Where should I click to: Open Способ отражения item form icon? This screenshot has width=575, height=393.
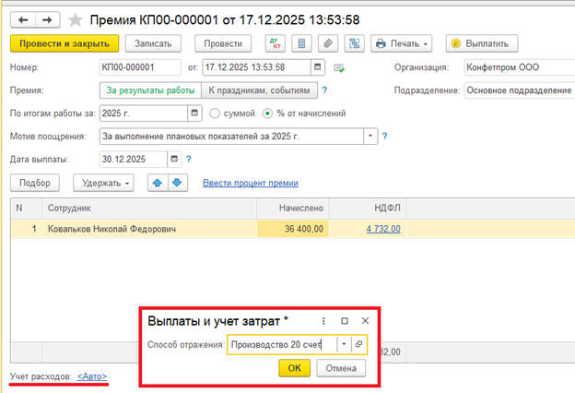[x=358, y=344]
